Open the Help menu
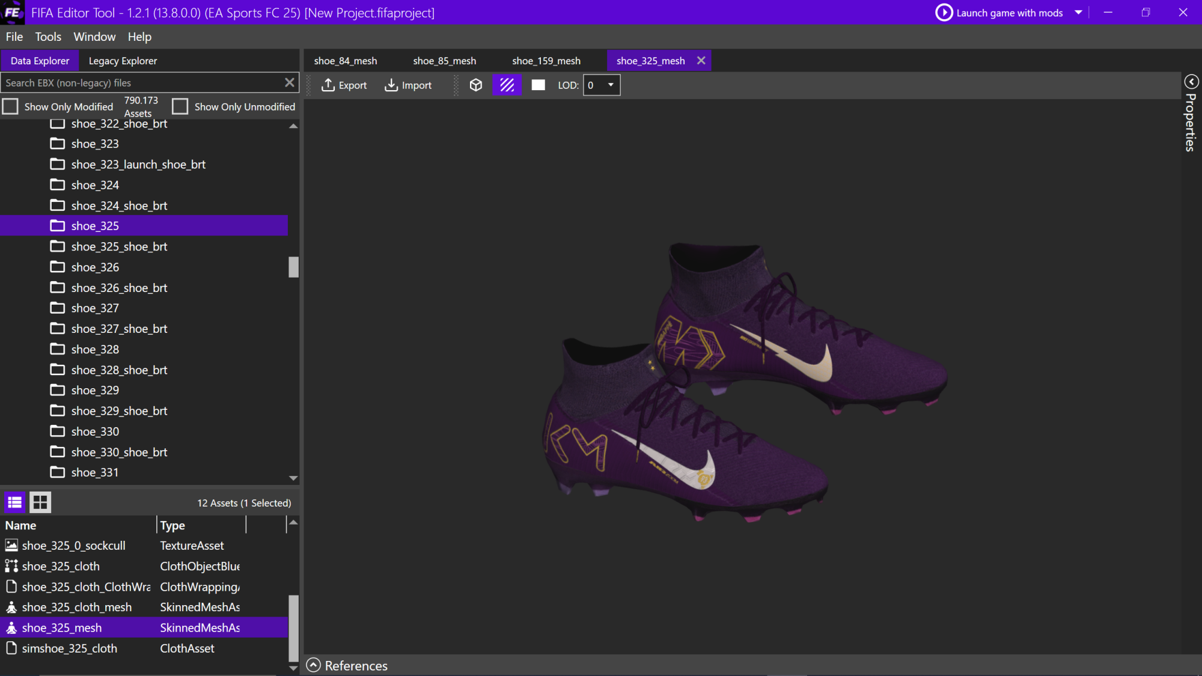The height and width of the screenshot is (676, 1202). pos(139,37)
